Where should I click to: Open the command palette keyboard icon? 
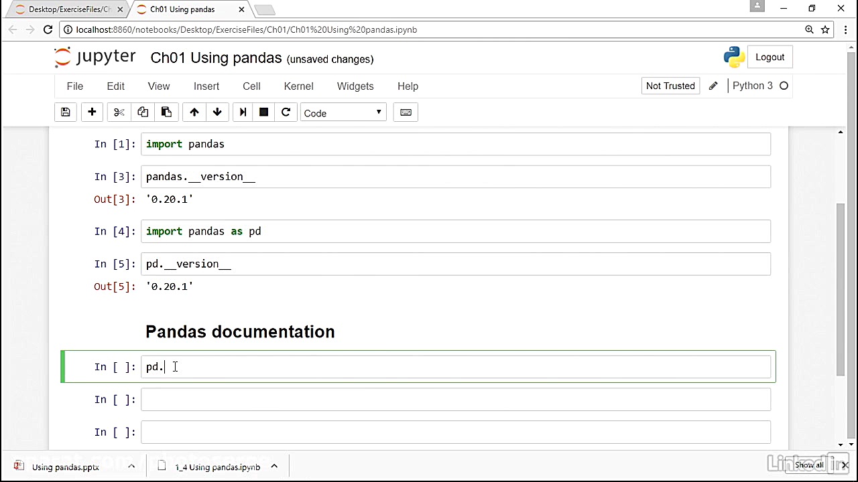pos(406,112)
